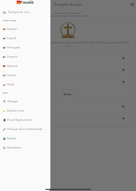The height and width of the screenshot is (191, 136).
Task: Open the Paramètres tools icon
Action: pos(4,148)
